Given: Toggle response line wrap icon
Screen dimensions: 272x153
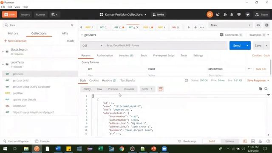Looking at the screenshot, I should click(x=161, y=89).
